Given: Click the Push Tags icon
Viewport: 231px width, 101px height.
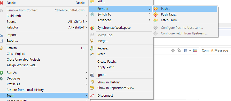Looking at the screenshot, I should click(156, 15).
